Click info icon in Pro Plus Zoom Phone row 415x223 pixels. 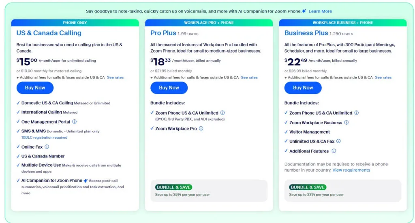222,113
